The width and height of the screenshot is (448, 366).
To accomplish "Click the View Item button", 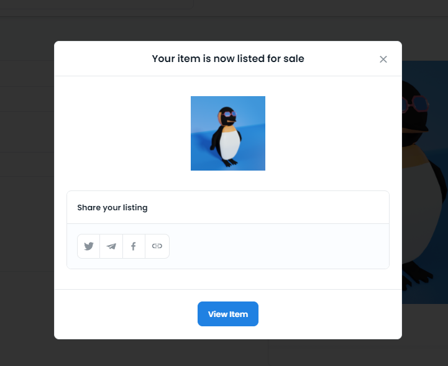I will point(228,314).
